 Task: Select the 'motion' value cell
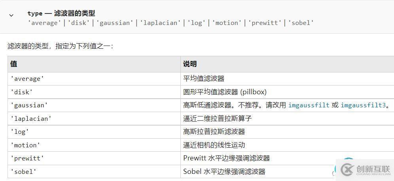point(94,145)
